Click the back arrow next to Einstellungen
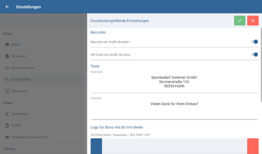 pos(7,7)
